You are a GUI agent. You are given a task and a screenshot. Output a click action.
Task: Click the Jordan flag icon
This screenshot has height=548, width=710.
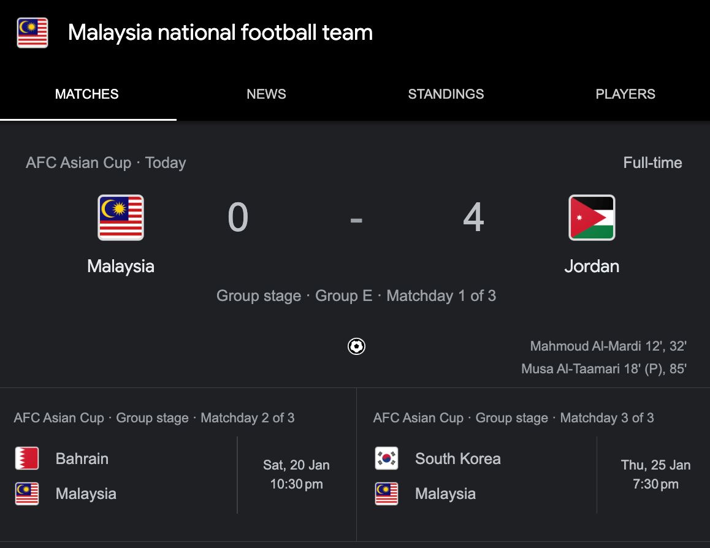tap(590, 217)
